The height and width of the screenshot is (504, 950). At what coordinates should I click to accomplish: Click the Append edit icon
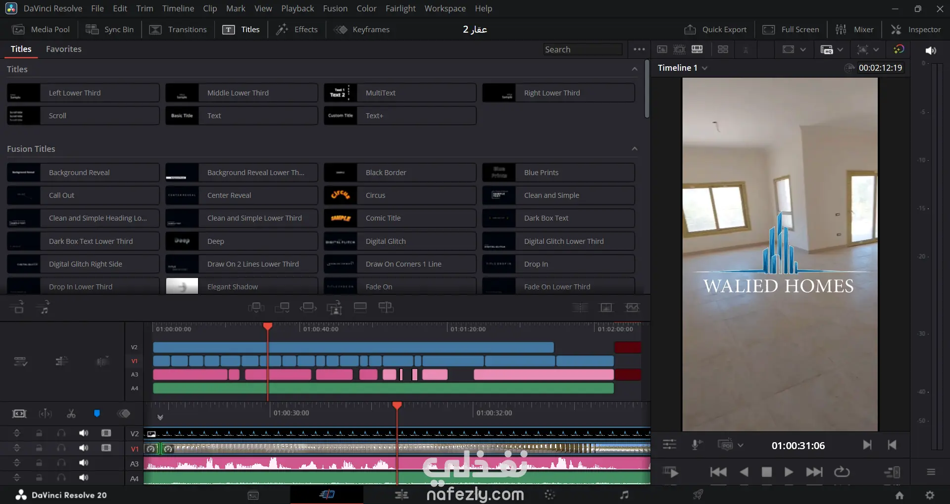[282, 308]
